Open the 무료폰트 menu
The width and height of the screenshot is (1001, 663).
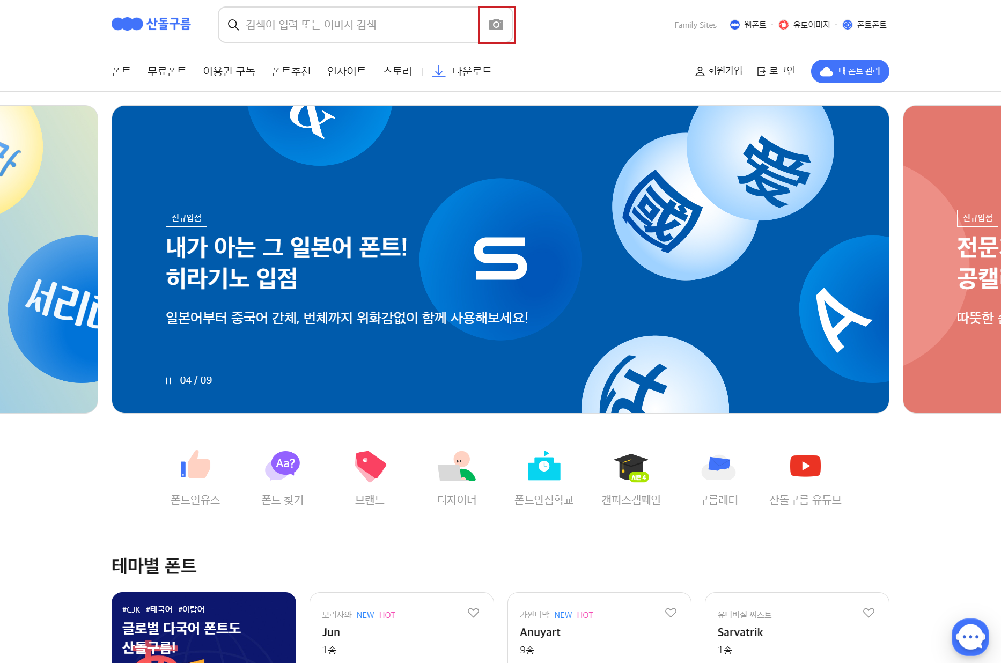[x=167, y=71]
